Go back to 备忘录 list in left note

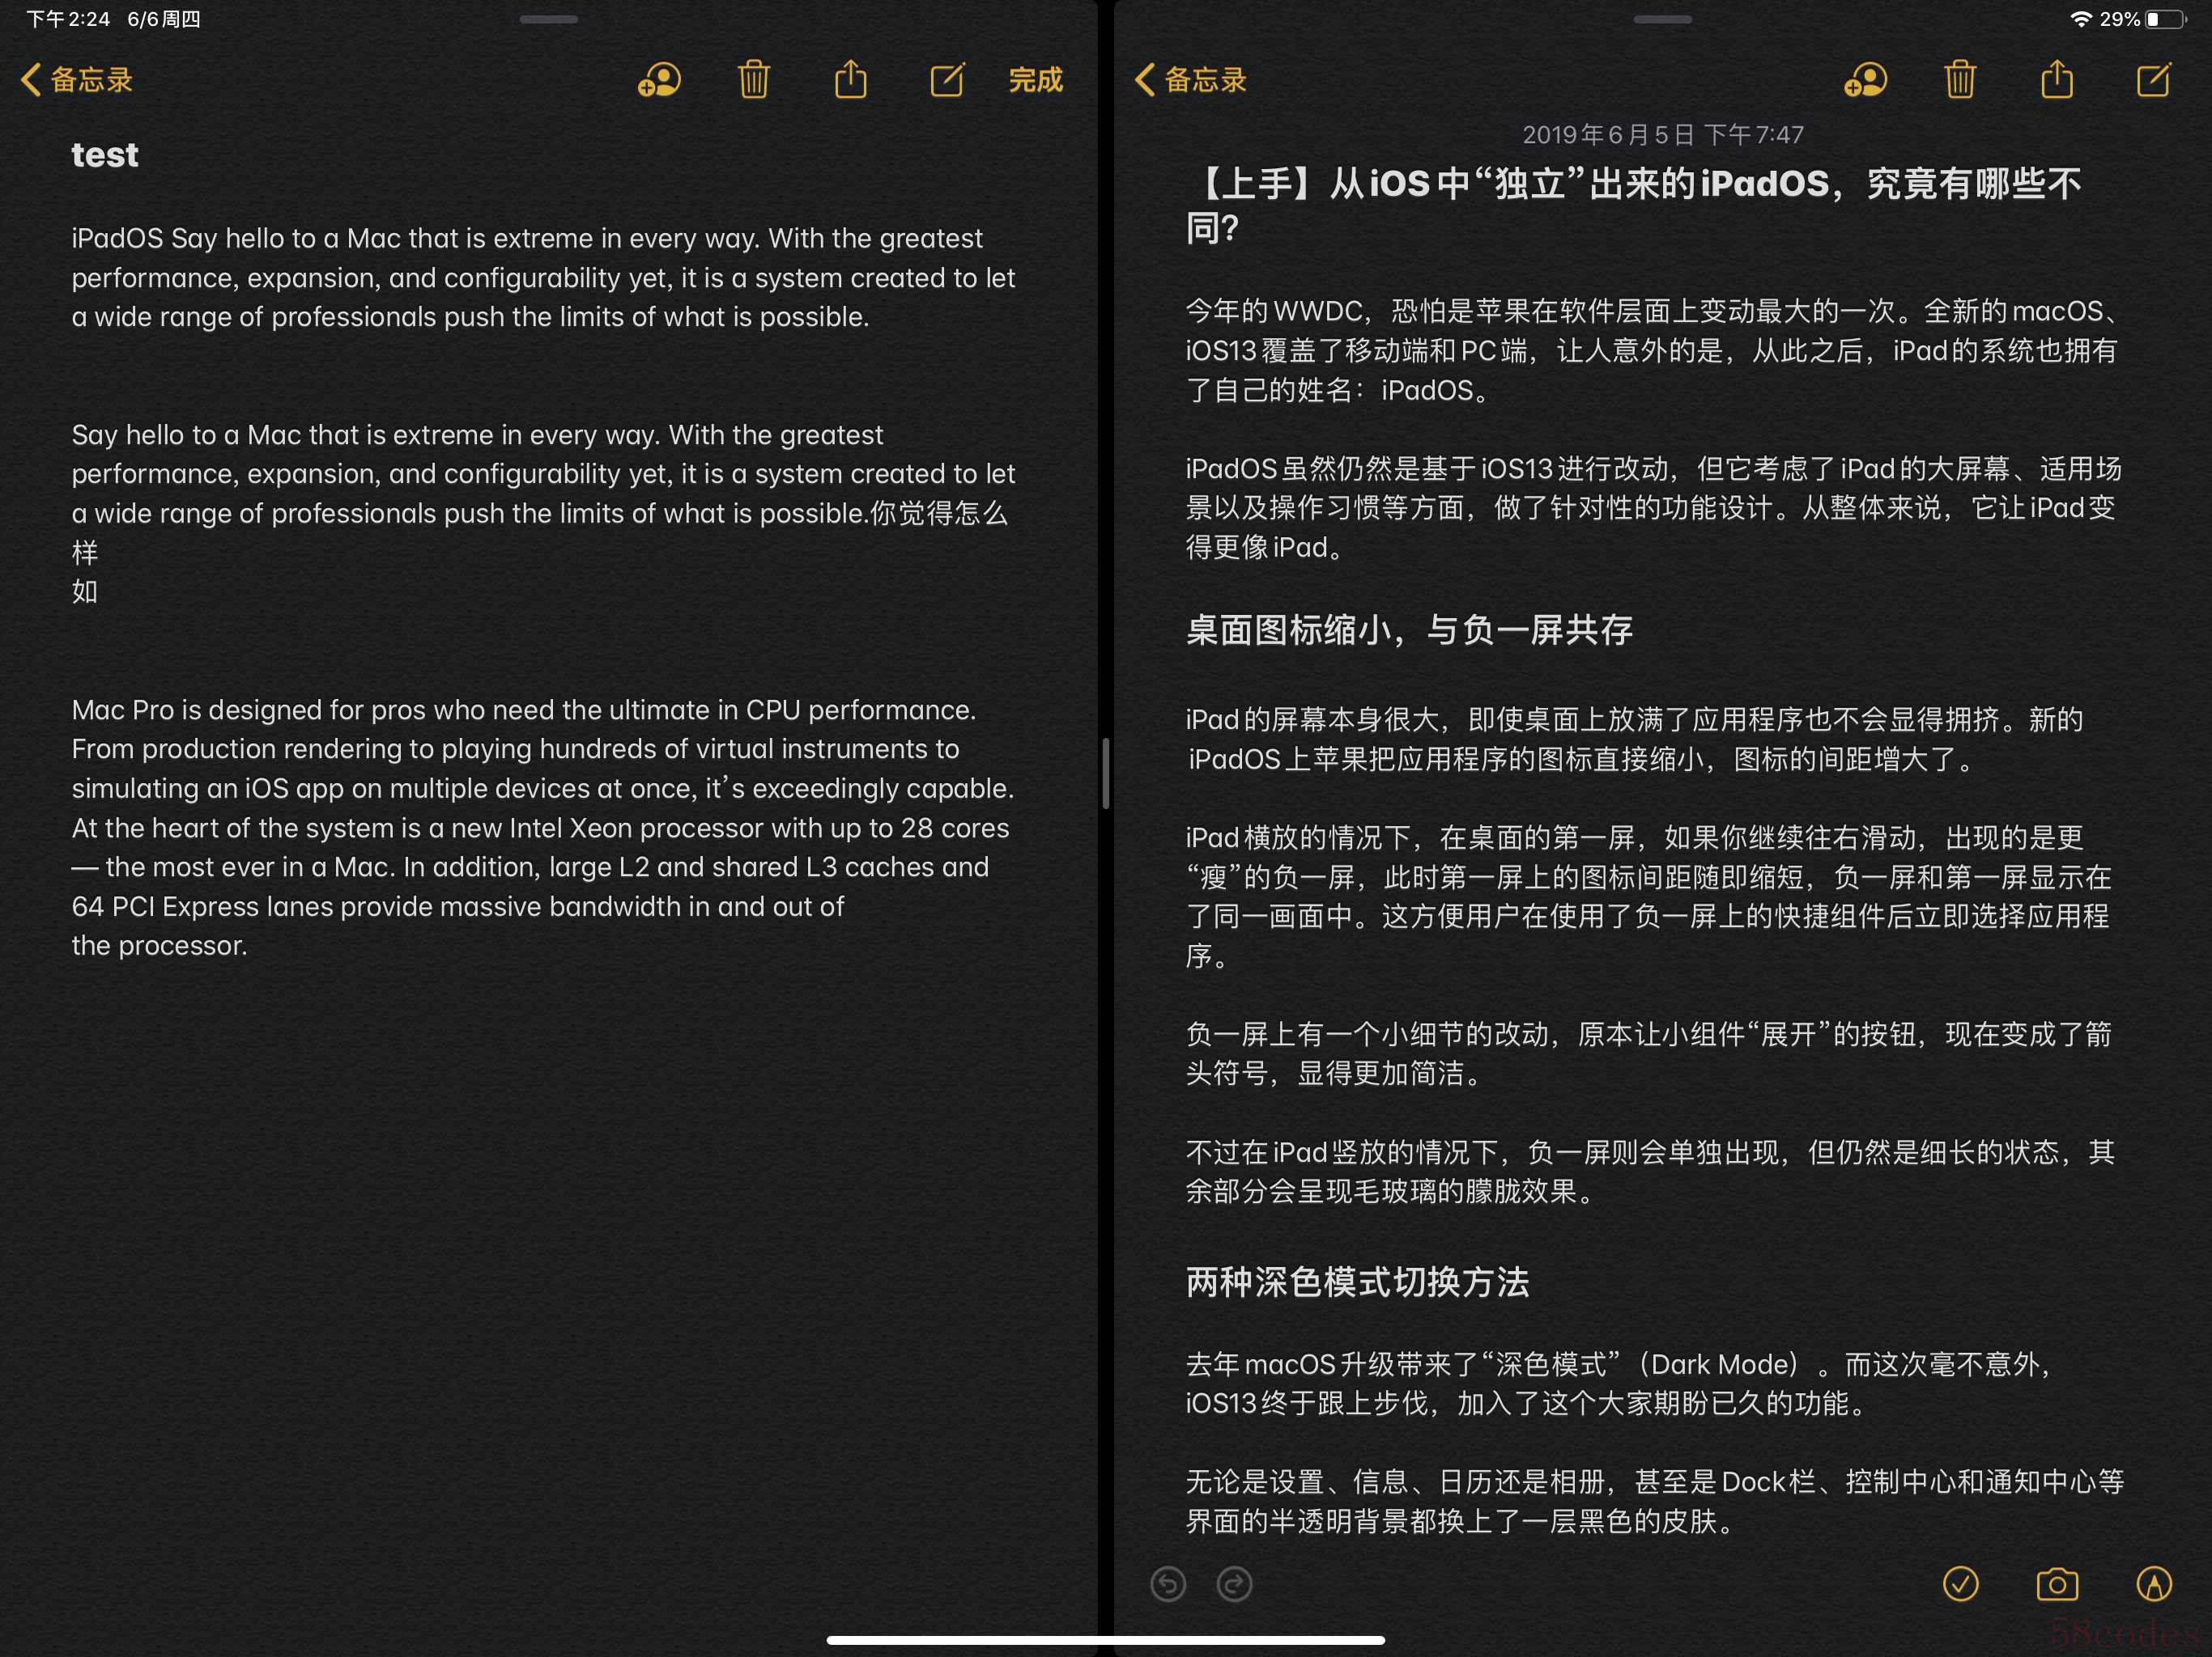coord(77,80)
